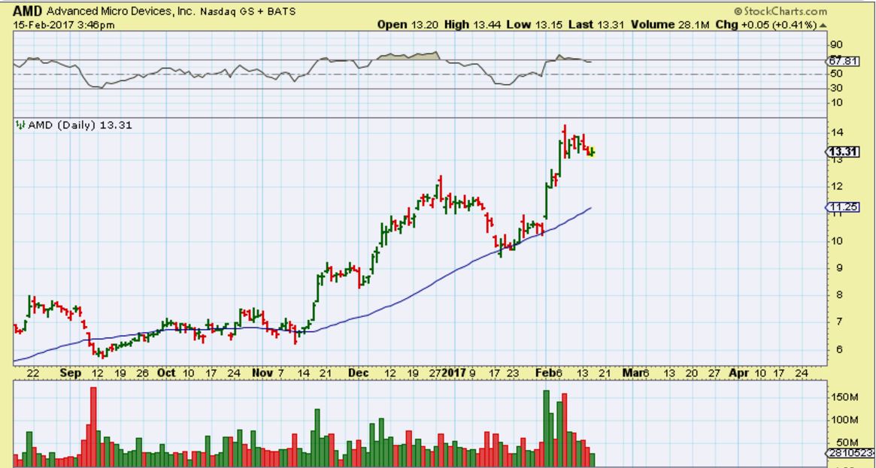
Task: Click the Low 13.15 value
Action: pos(532,25)
